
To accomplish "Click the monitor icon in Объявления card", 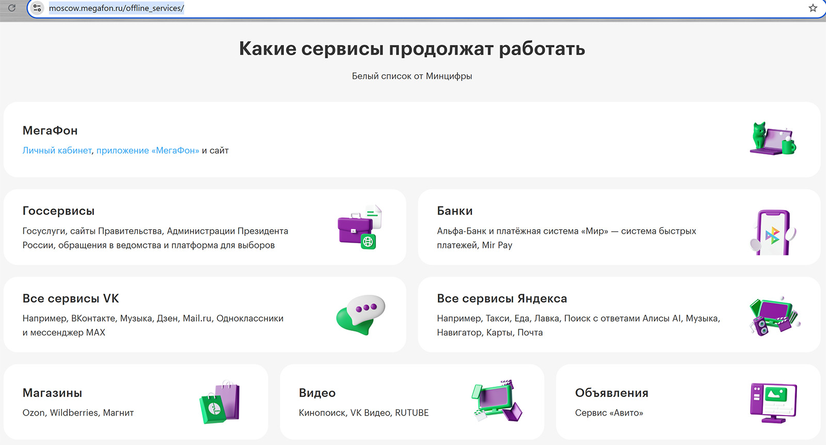I will pos(773,402).
